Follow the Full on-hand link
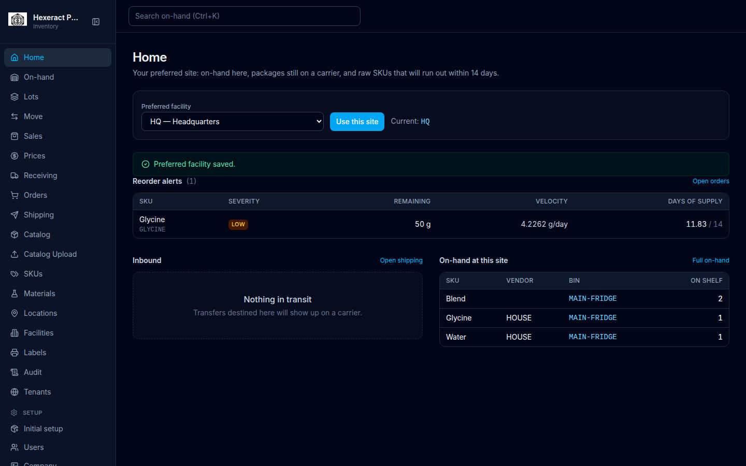This screenshot has height=466, width=746. 711,260
